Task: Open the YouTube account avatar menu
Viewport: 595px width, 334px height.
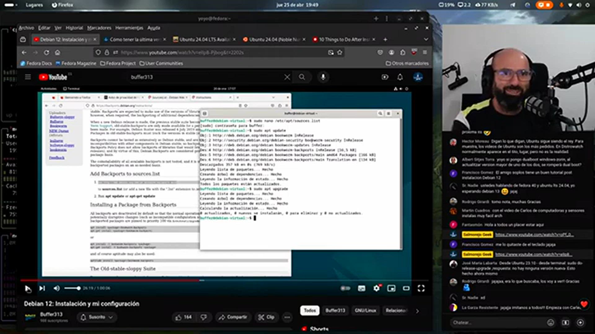Action: 418,77
